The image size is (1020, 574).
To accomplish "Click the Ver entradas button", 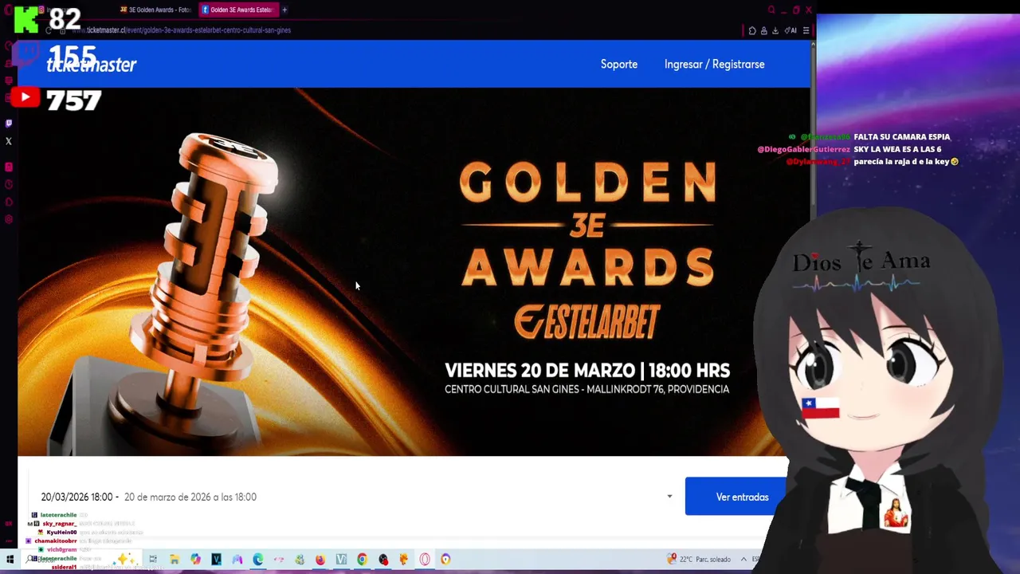I will click(737, 497).
